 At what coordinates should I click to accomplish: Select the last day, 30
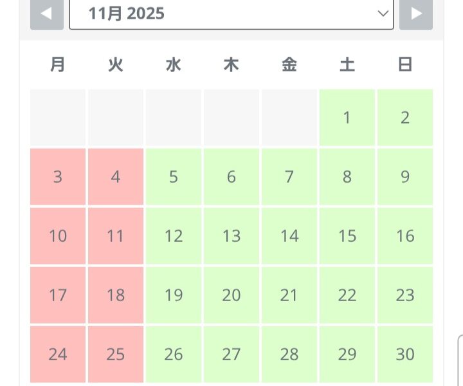pos(405,354)
